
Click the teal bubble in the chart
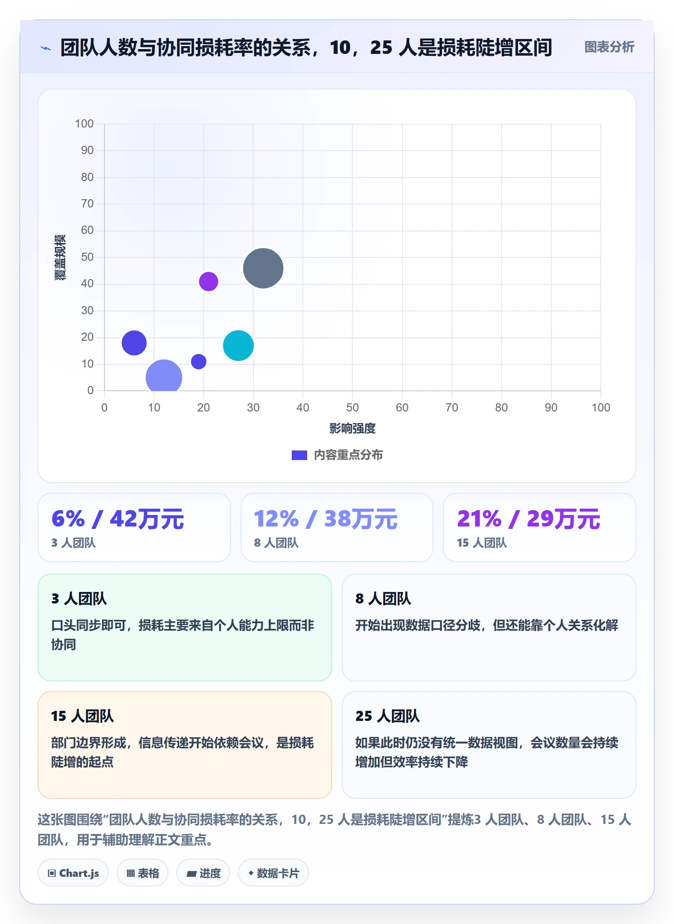(238, 346)
